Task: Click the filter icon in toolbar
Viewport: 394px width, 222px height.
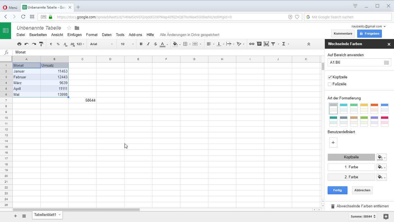Action: [x=273, y=44]
